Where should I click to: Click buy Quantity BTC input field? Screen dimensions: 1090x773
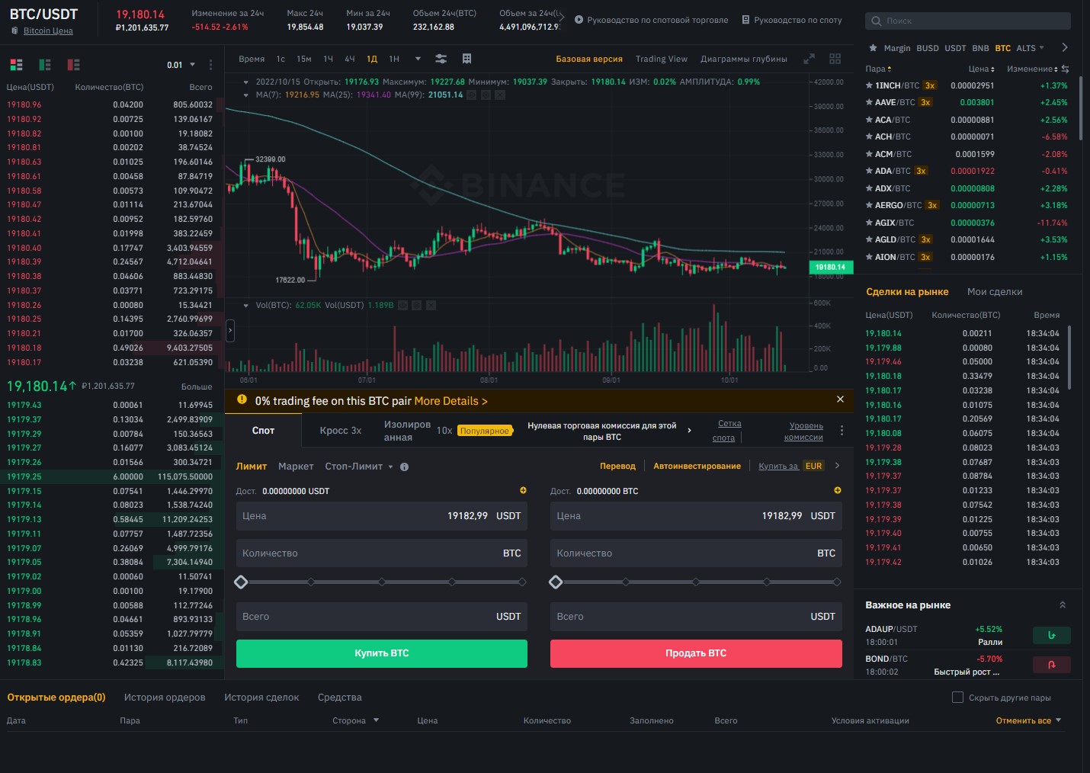tap(382, 553)
